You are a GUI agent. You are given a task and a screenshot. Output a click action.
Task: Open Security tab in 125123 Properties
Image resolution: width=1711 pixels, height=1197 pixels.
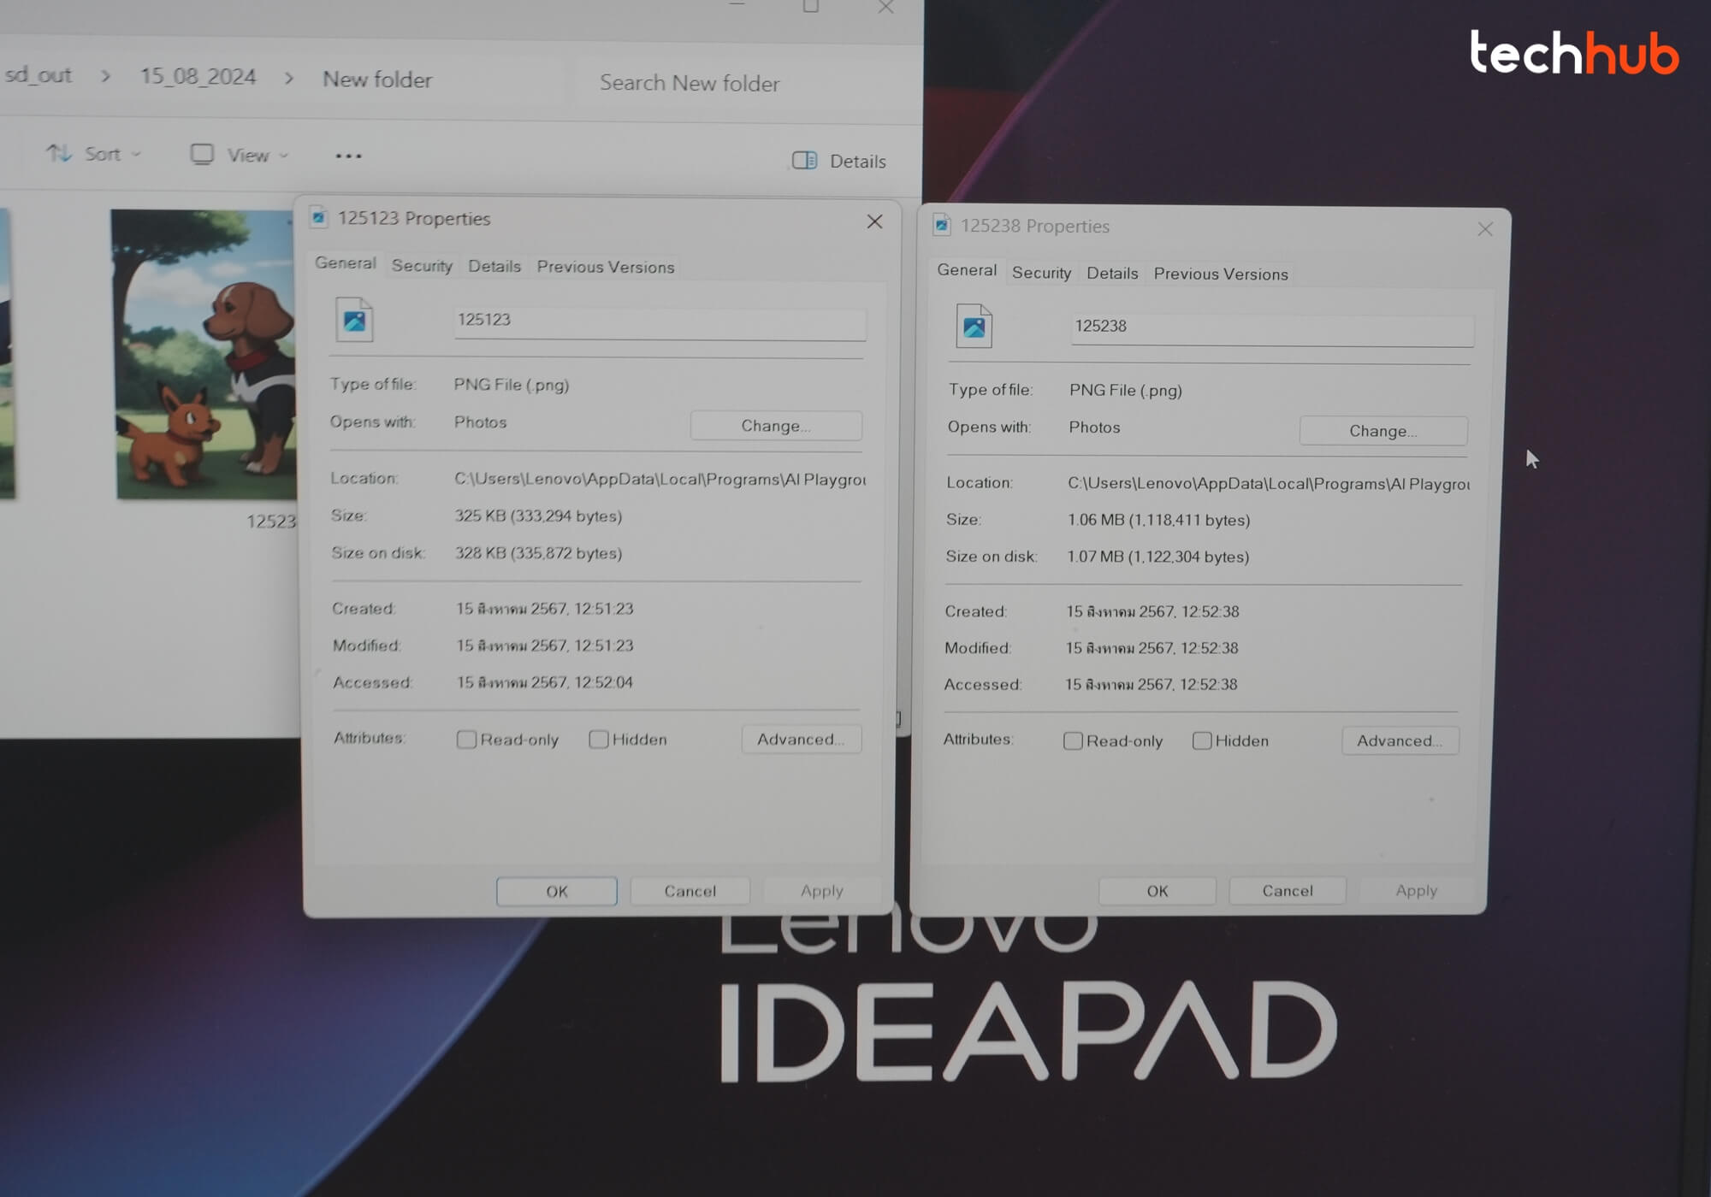(422, 266)
